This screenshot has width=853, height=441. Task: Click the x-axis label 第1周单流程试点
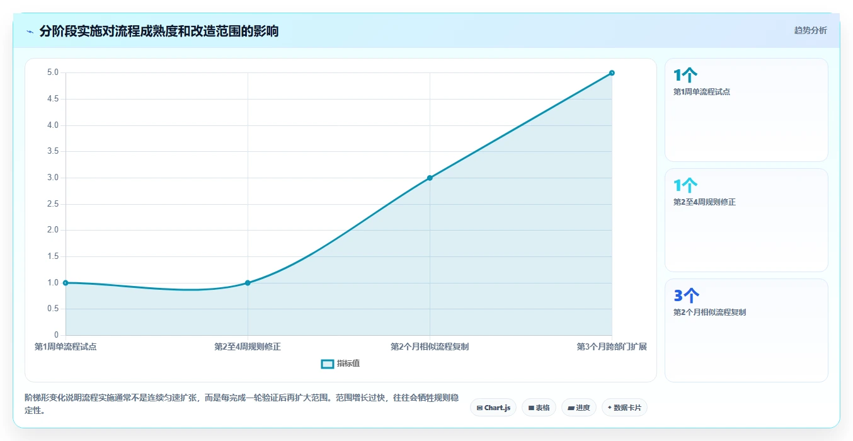click(x=66, y=346)
